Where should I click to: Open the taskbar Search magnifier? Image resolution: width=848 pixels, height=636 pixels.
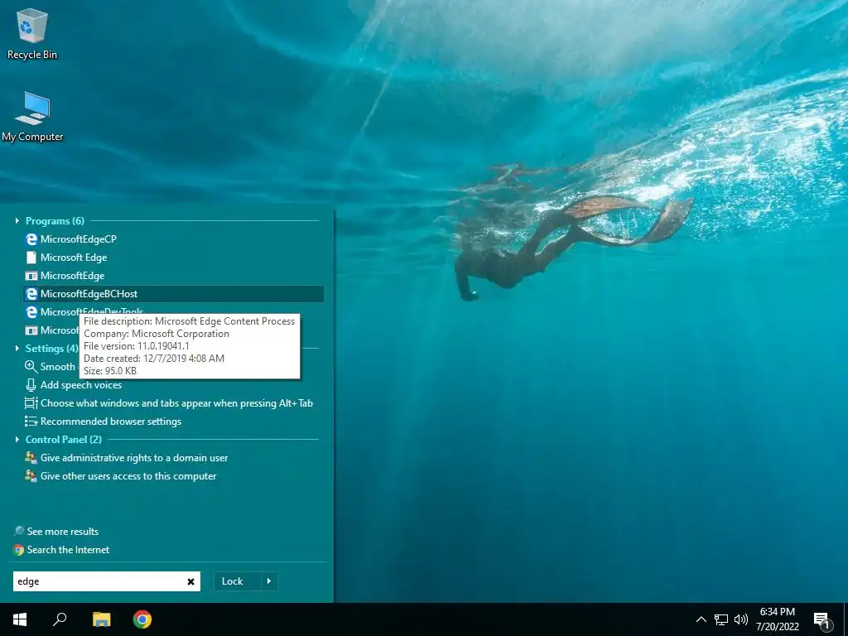click(x=60, y=619)
